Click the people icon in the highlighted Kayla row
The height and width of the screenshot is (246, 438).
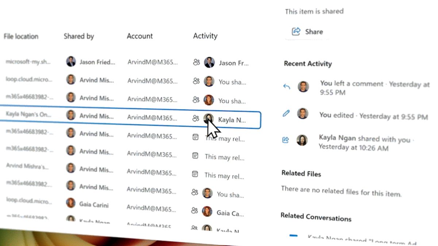(x=196, y=118)
